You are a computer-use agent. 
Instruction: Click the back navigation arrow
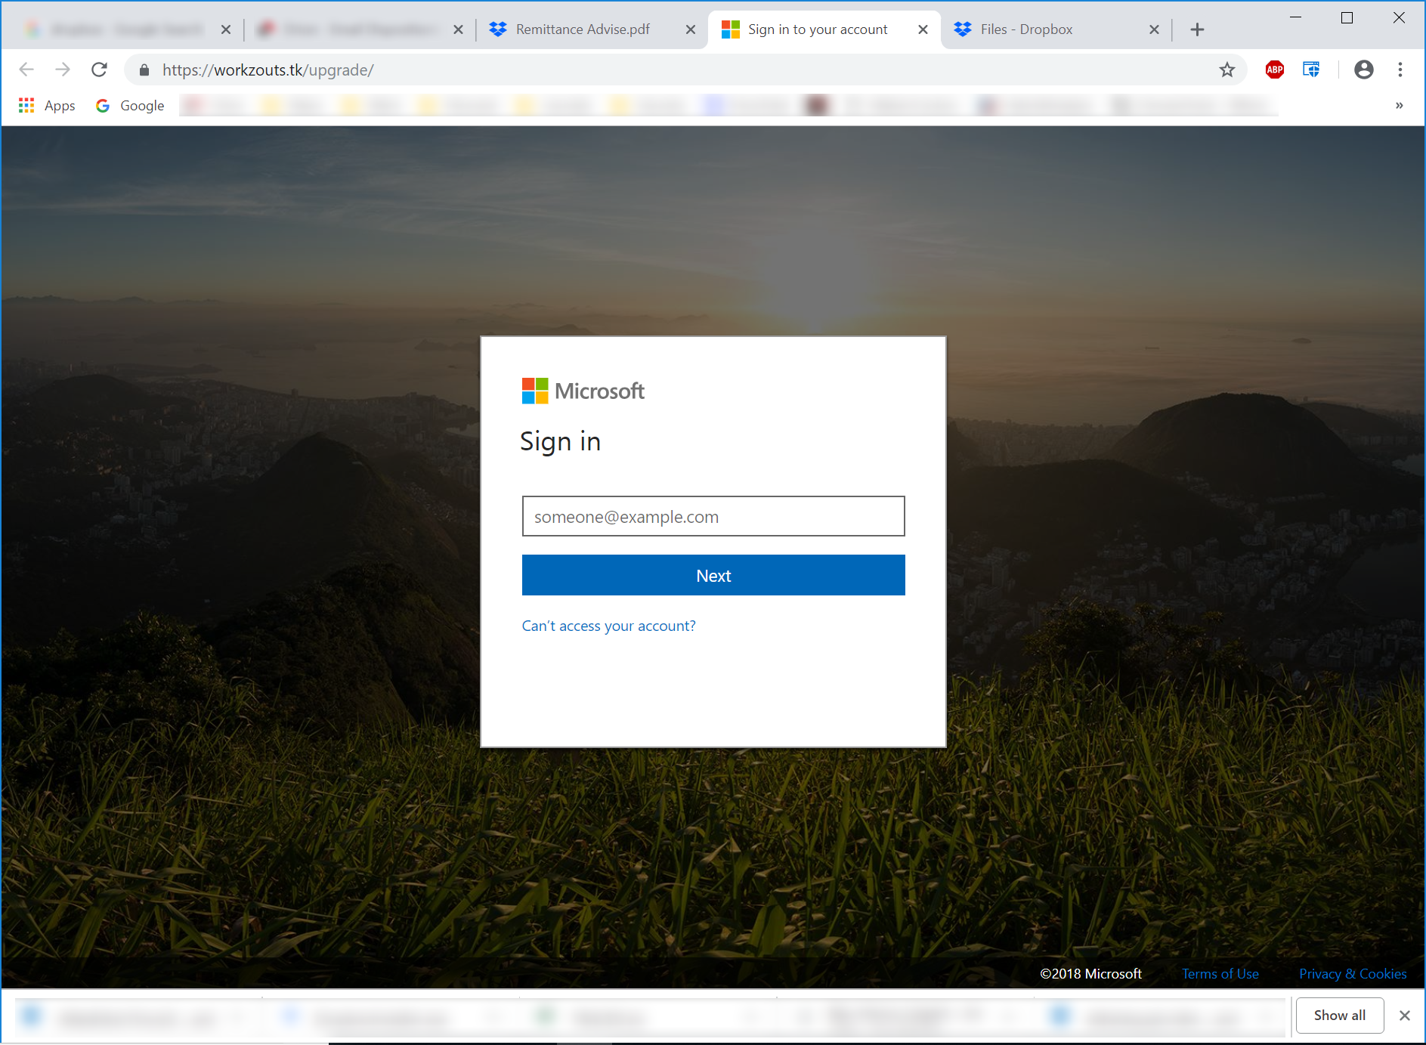click(x=26, y=70)
